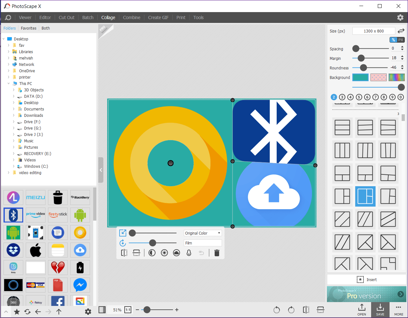
Task: Expand the fav folder
Action: [9, 45]
